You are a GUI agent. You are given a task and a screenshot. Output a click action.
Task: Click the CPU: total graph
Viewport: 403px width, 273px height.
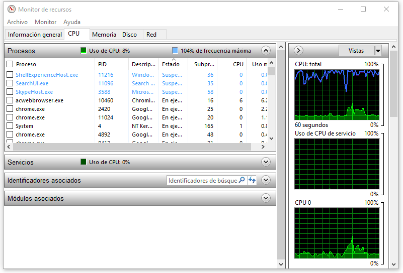tap(337, 94)
